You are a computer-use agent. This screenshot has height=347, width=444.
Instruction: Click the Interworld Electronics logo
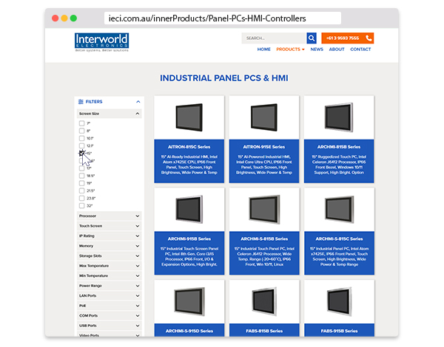tap(101, 42)
